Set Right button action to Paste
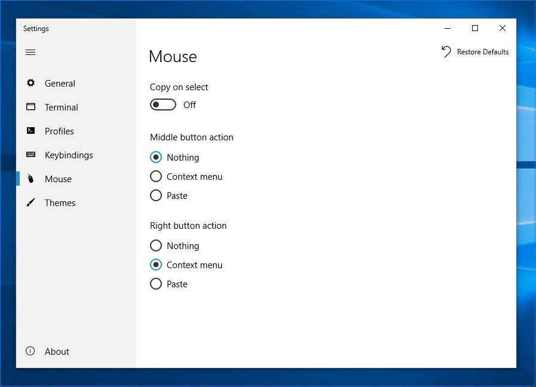 [x=156, y=284]
